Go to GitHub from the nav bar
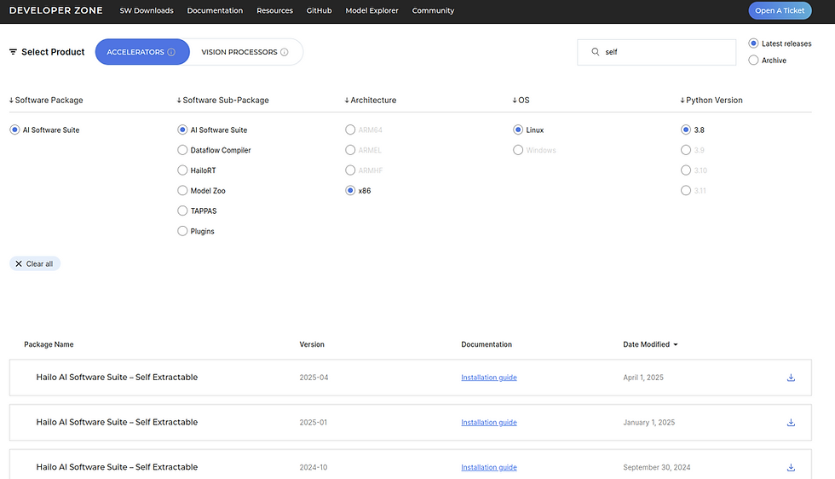835x479 pixels. point(319,11)
